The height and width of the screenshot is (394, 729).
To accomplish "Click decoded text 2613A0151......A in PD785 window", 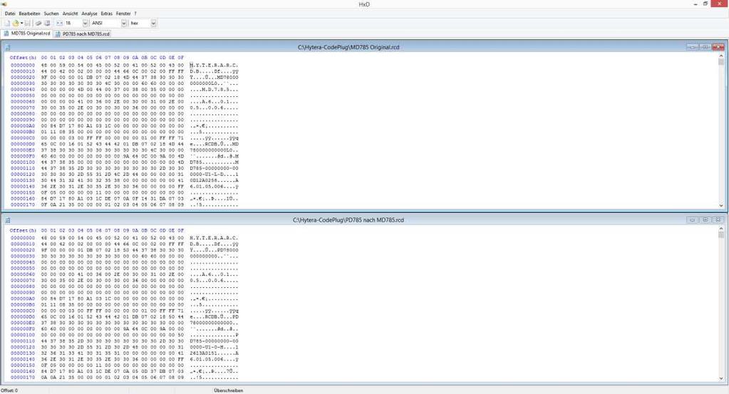I will point(214,353).
